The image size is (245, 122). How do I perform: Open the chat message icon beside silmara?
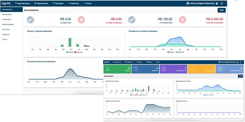tap(188, 4)
